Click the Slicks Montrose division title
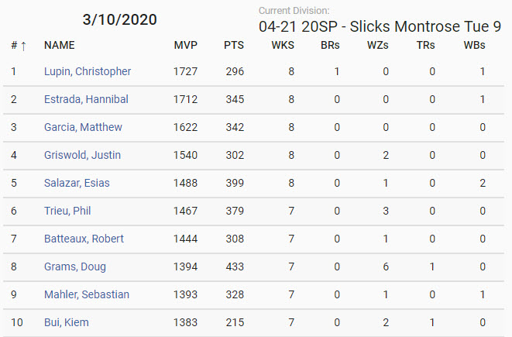Viewport: 512px width, 337px height. coord(380,26)
